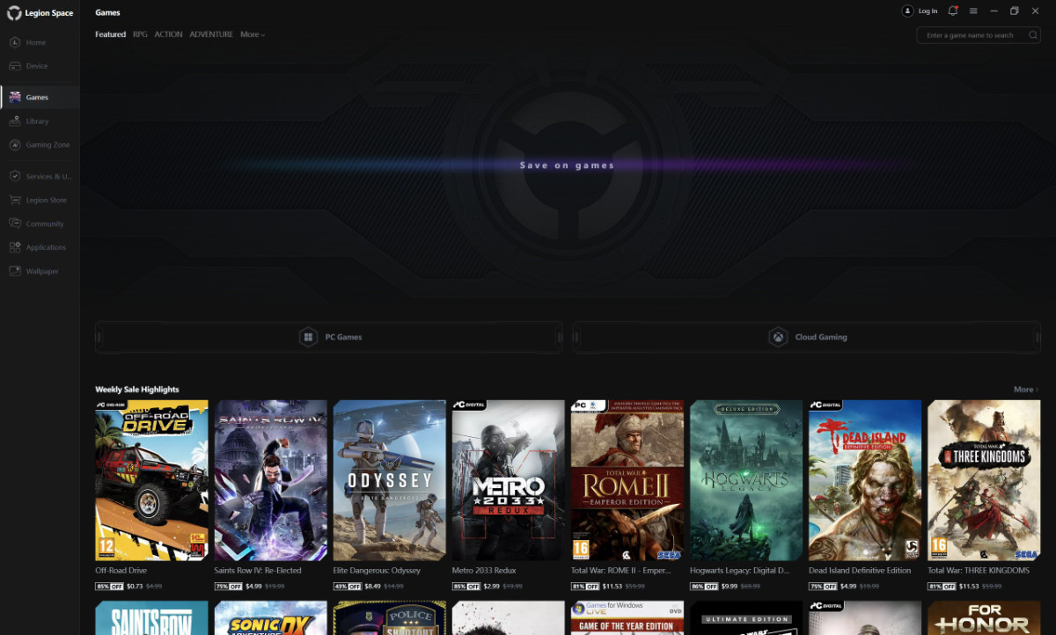The width and height of the screenshot is (1056, 635).
Task: Click the PC Games button
Action: click(x=329, y=337)
